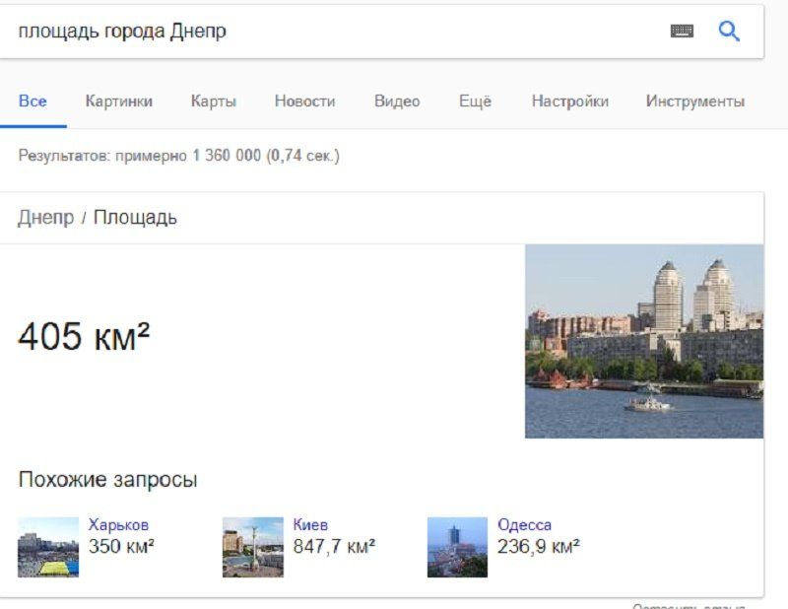
Task: Switch to the Картинки tab
Action: [118, 101]
